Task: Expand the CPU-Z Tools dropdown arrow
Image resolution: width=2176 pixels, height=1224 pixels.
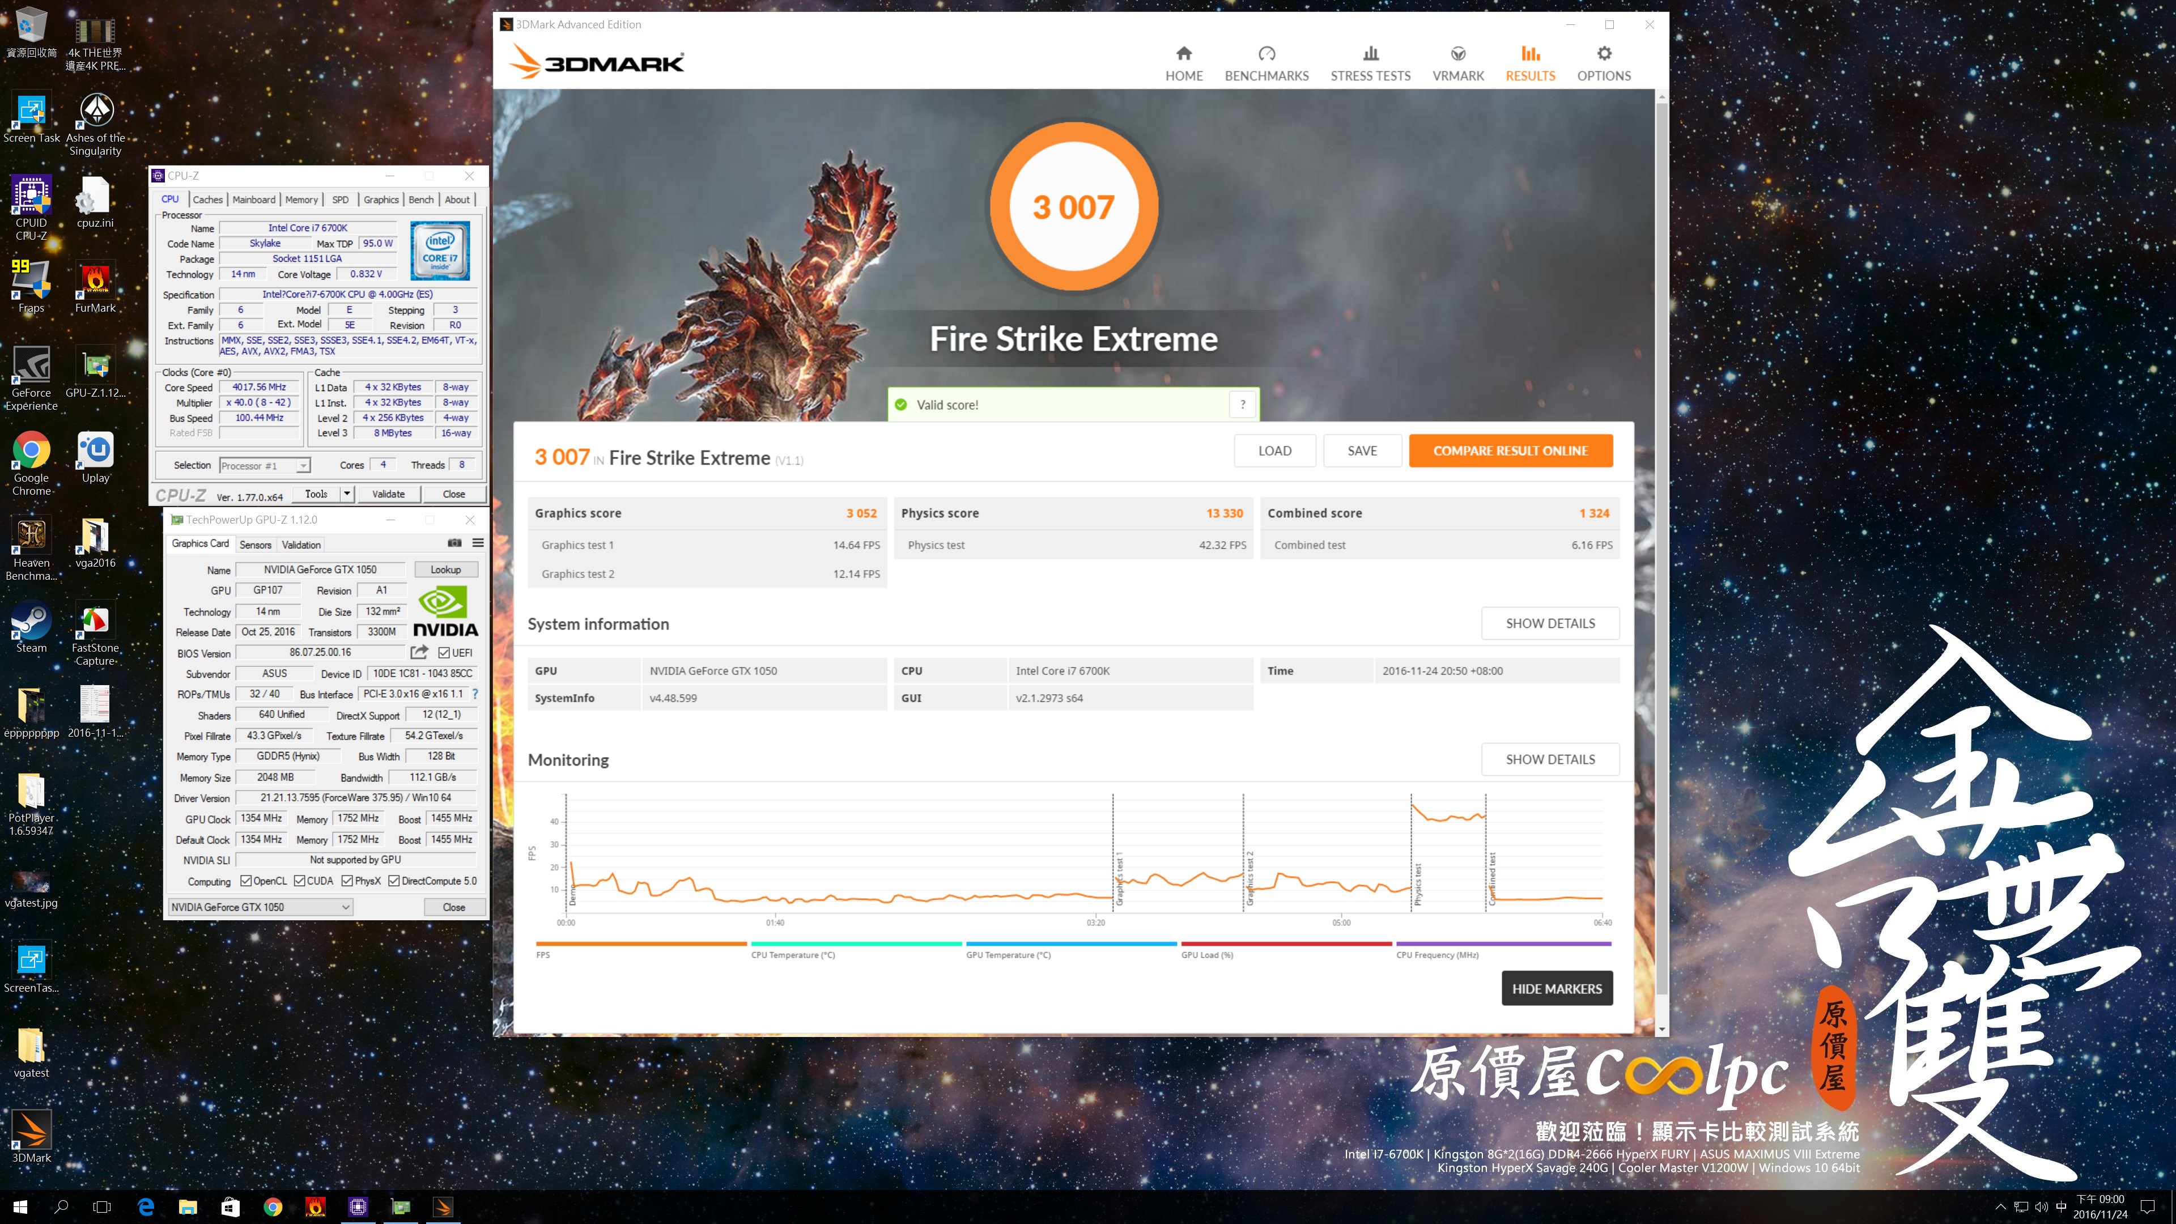Action: [x=346, y=494]
